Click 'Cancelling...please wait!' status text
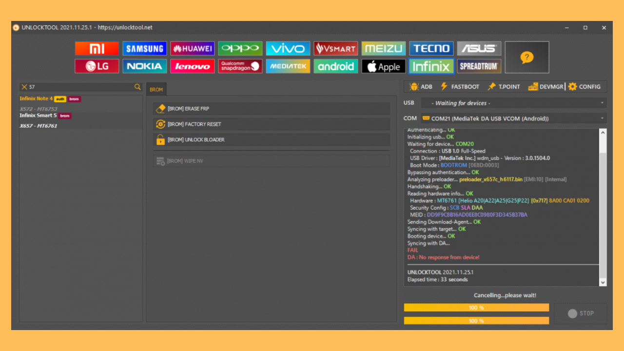Screen dimensions: 624x351 click(505, 295)
